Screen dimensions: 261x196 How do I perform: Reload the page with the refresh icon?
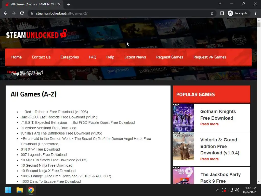coord(22,13)
